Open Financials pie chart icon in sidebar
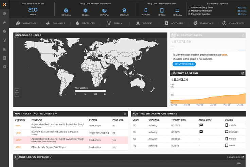Screen dimensions: 250x167 [4, 66]
